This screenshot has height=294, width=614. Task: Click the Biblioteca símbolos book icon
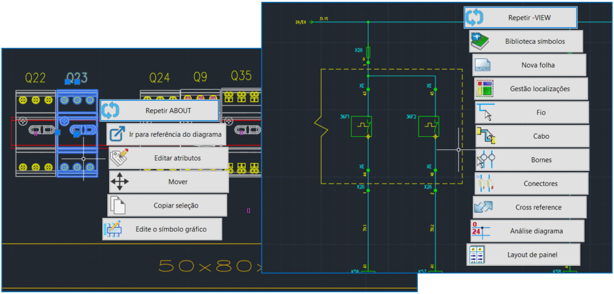click(x=481, y=41)
